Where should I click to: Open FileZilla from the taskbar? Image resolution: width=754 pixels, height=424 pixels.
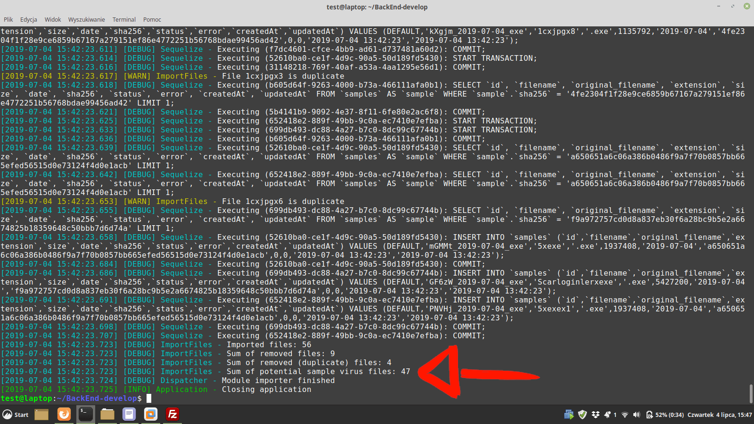(x=172, y=415)
